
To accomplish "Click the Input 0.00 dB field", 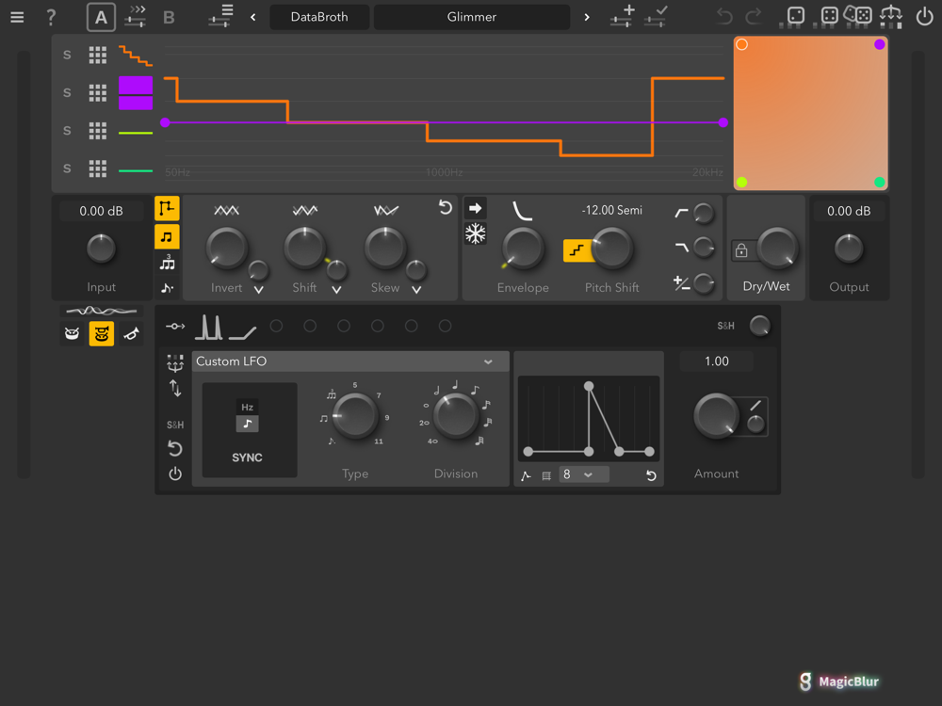I will [x=101, y=211].
